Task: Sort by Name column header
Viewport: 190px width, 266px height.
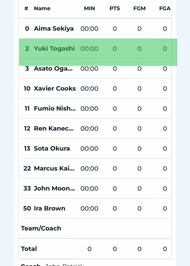Action: 42,9
